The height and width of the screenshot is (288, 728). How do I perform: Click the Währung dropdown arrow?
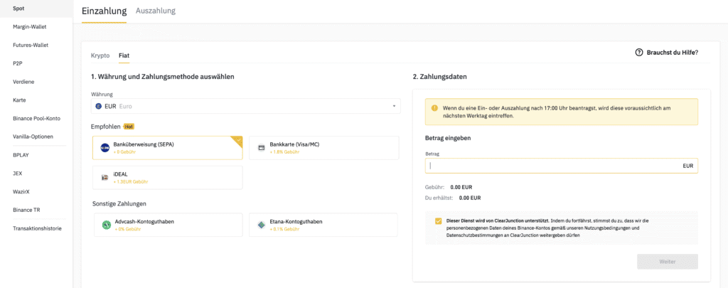[394, 106]
